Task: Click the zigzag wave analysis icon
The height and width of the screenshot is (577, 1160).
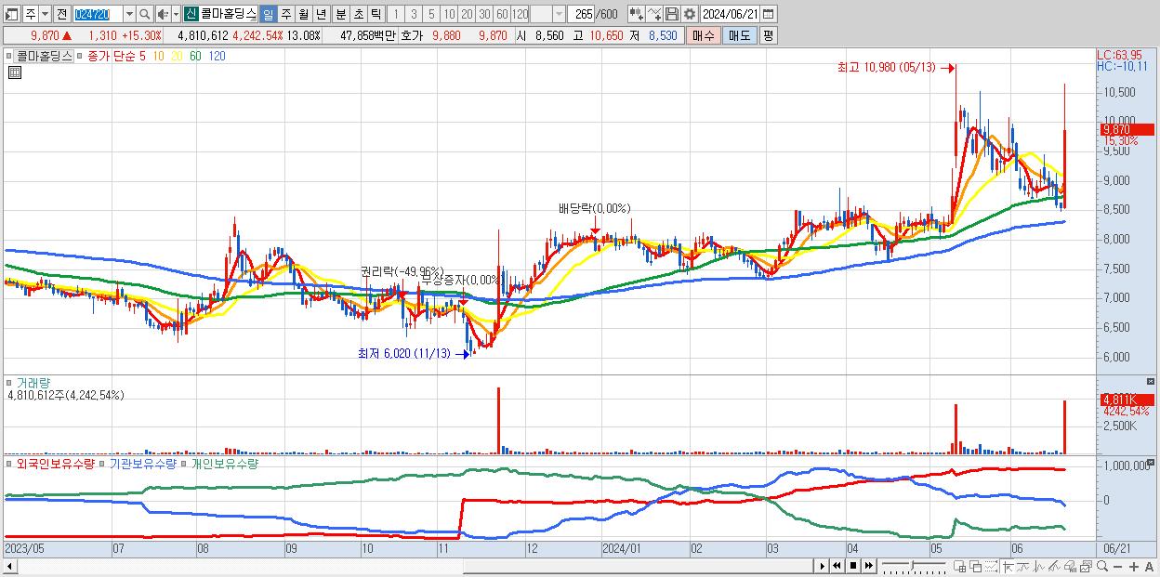Action: coord(1039,567)
